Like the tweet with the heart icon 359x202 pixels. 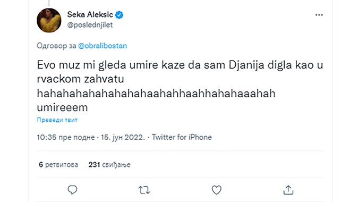216,190
